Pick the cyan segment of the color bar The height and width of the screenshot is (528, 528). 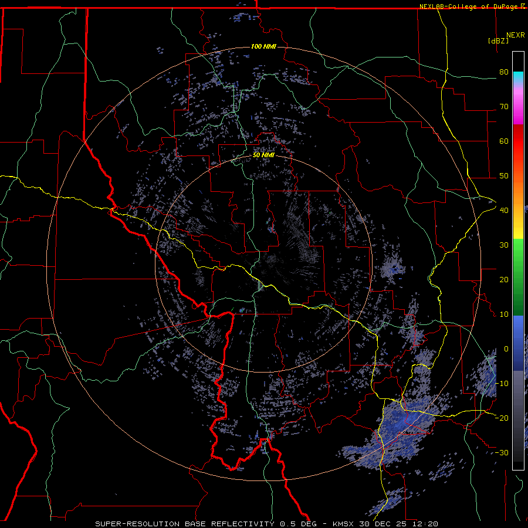[x=518, y=78]
